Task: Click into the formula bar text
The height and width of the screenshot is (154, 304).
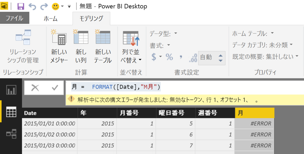Action: (116, 87)
